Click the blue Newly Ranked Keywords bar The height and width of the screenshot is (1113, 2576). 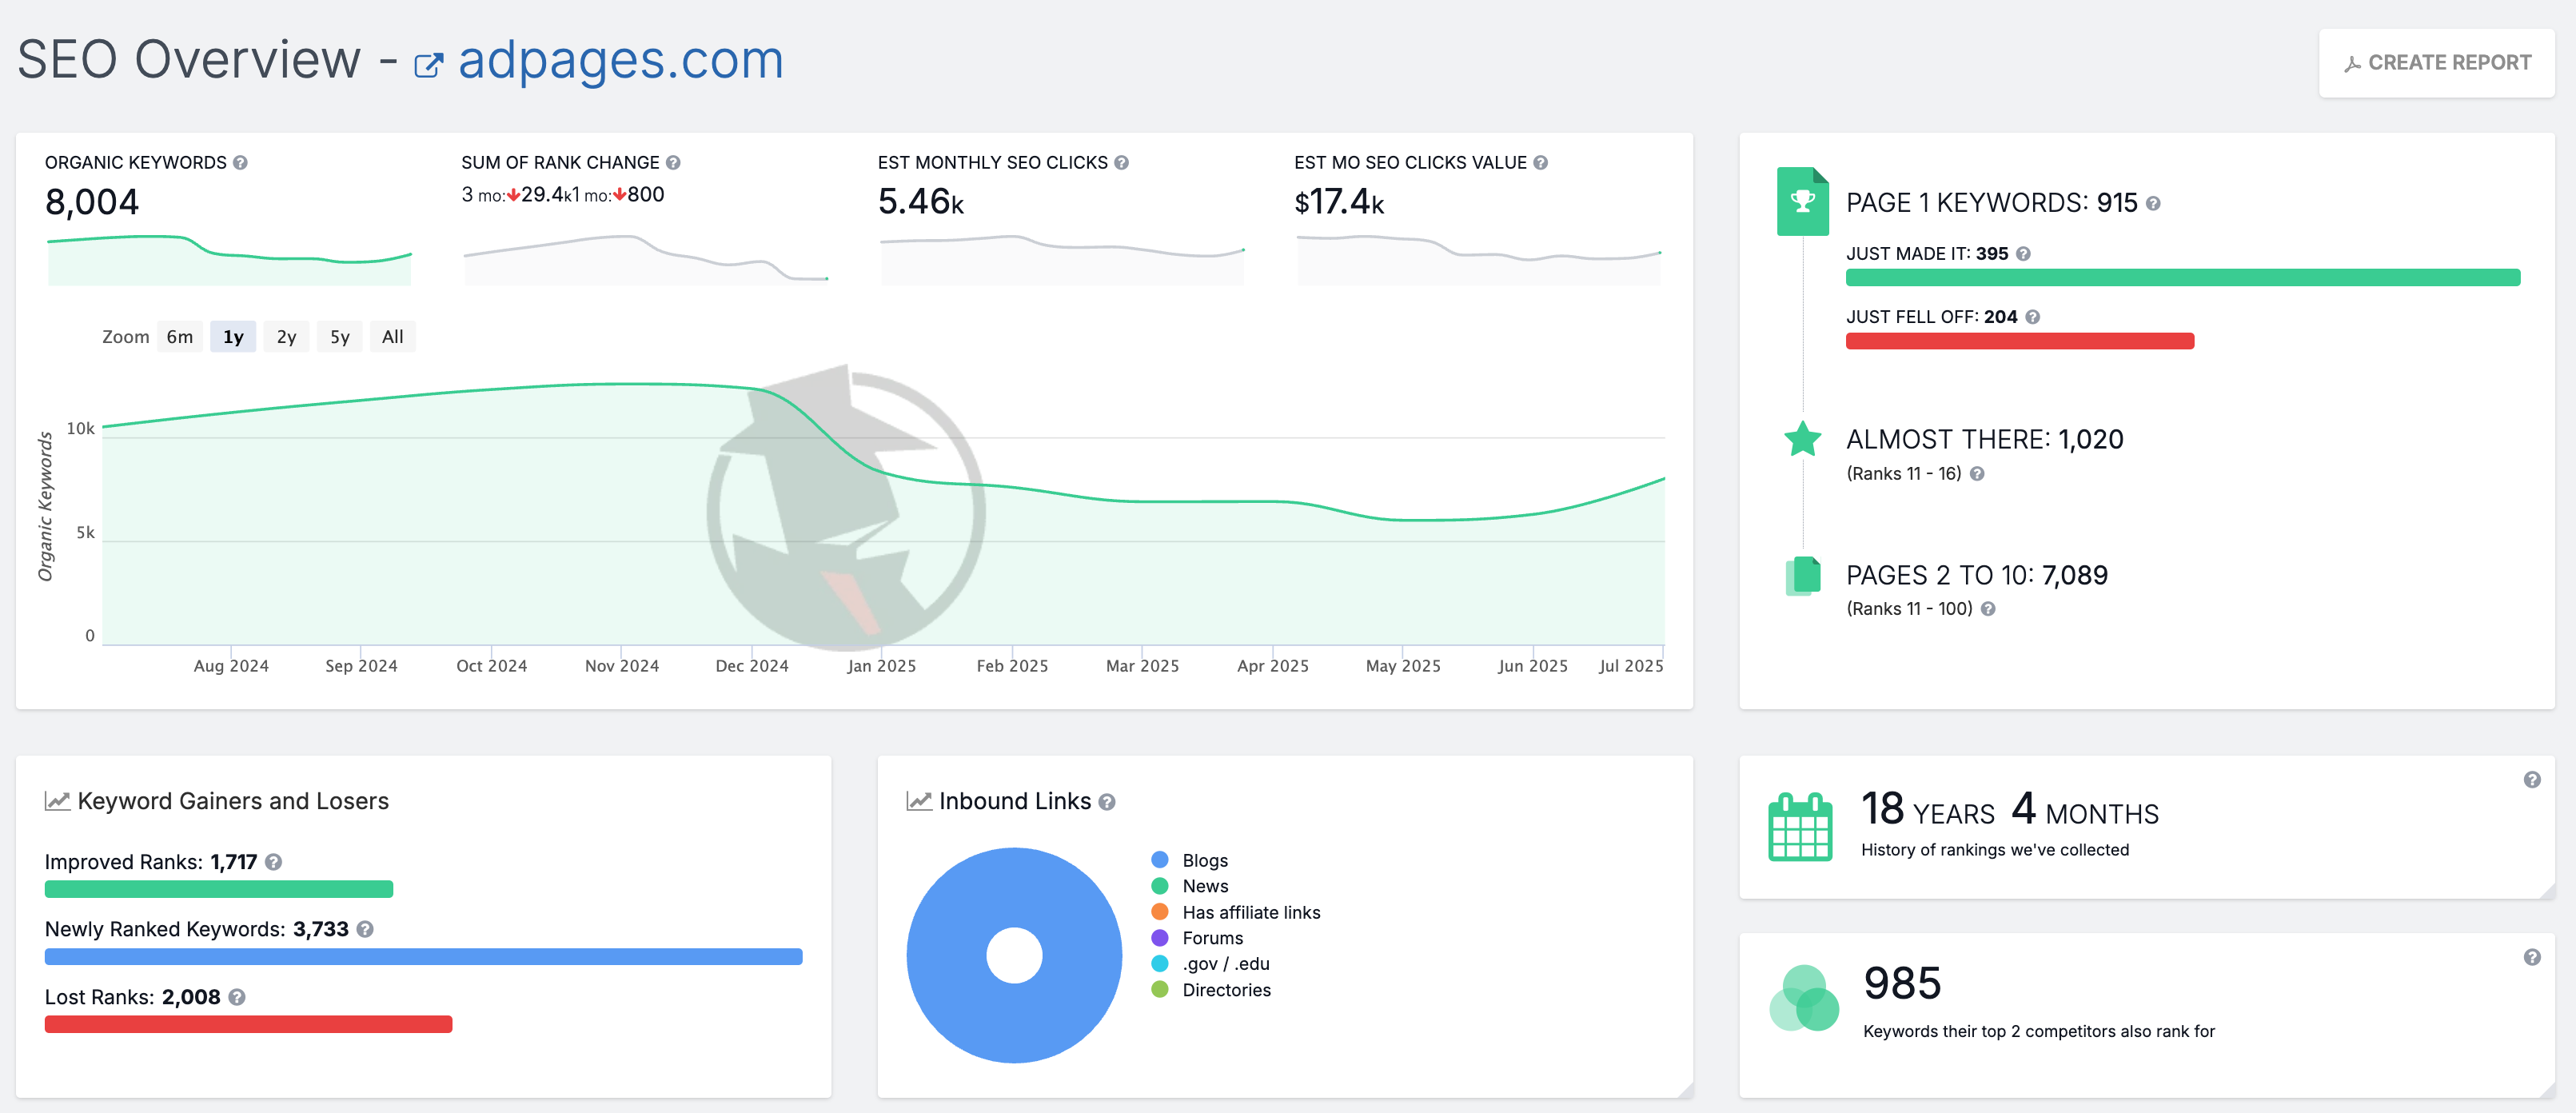423,957
